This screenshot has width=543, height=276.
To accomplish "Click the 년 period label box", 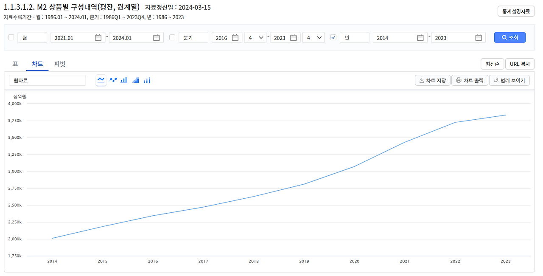I will click(x=354, y=38).
